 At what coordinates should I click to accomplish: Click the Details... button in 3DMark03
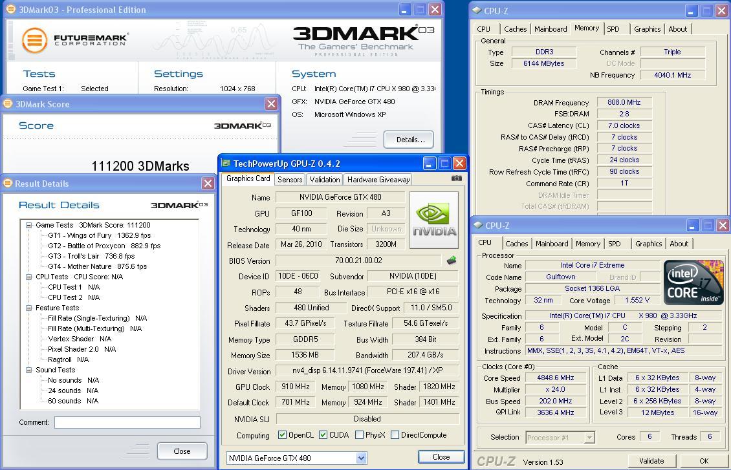pyautogui.click(x=409, y=139)
